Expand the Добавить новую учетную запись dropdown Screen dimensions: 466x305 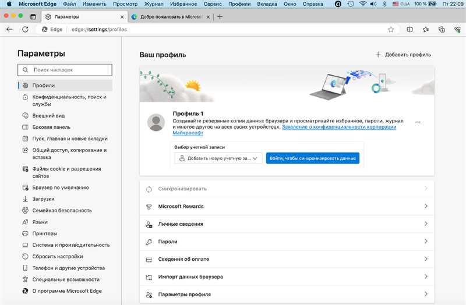pos(218,158)
